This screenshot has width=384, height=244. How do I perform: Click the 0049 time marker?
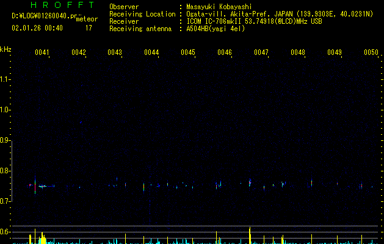(x=335, y=52)
